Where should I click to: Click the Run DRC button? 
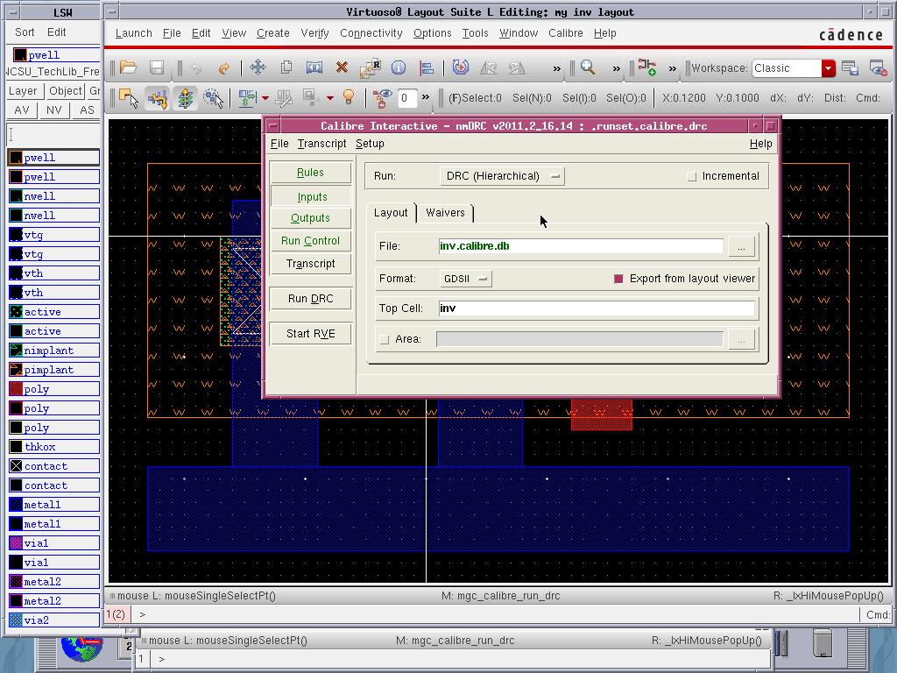pos(311,299)
